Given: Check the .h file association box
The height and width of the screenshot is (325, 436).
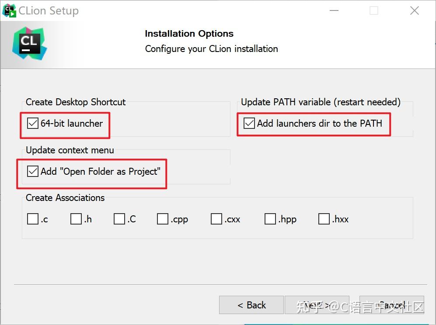Looking at the screenshot, I should (76, 219).
